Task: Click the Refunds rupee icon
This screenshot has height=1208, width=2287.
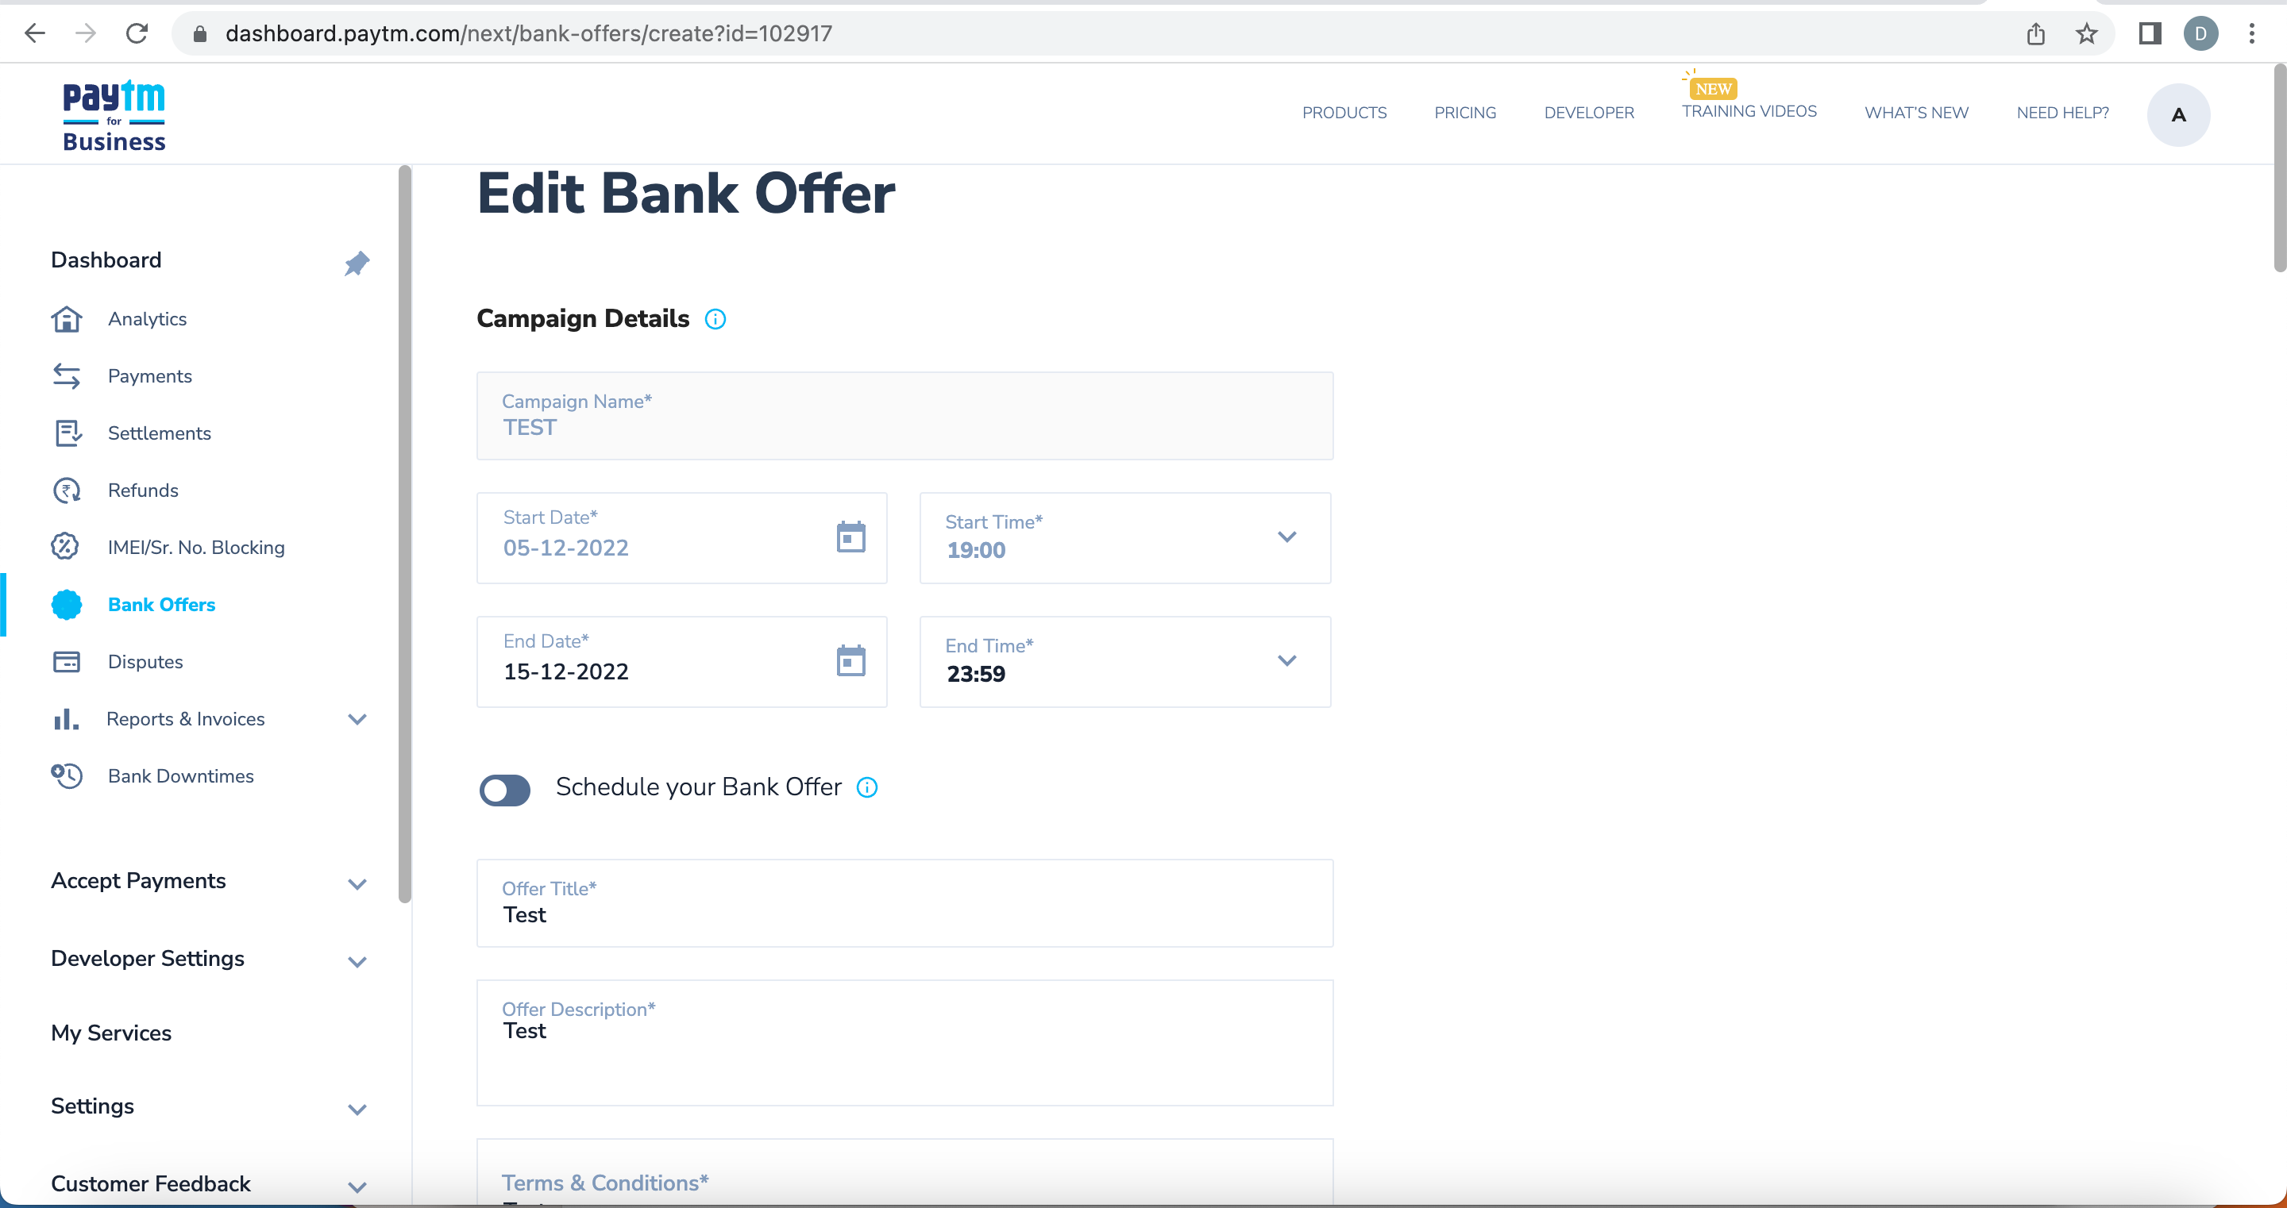Action: pos(67,490)
